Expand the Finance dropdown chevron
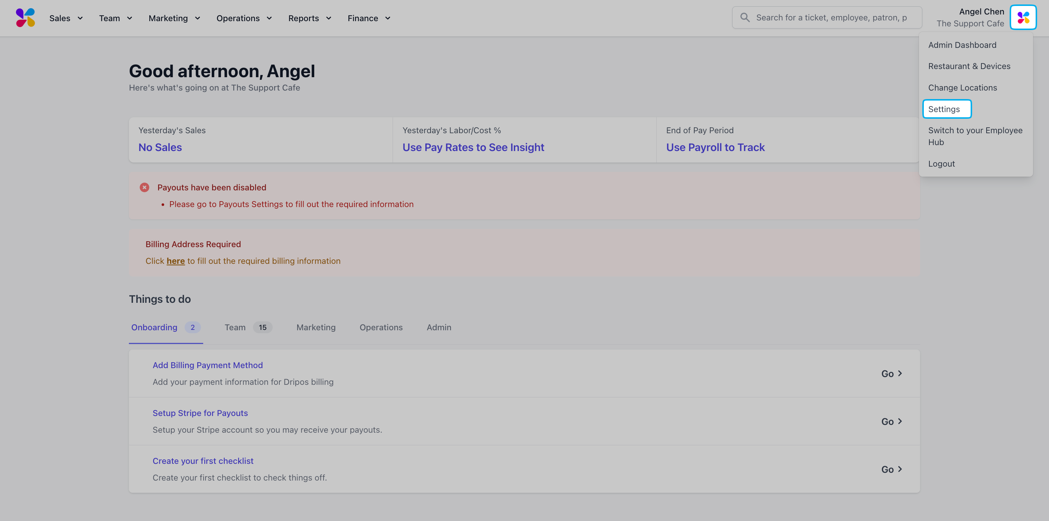 [x=388, y=18]
